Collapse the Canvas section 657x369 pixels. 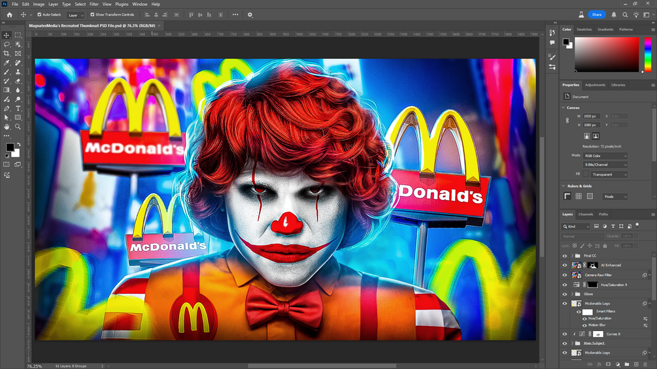(563, 108)
